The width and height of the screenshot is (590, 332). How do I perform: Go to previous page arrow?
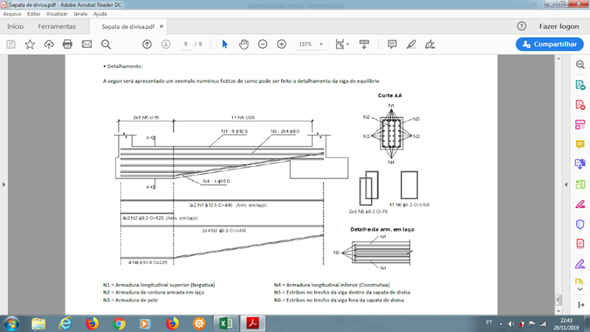pyautogui.click(x=147, y=44)
